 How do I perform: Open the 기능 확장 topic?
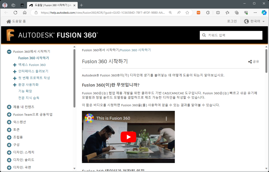tap(25, 91)
